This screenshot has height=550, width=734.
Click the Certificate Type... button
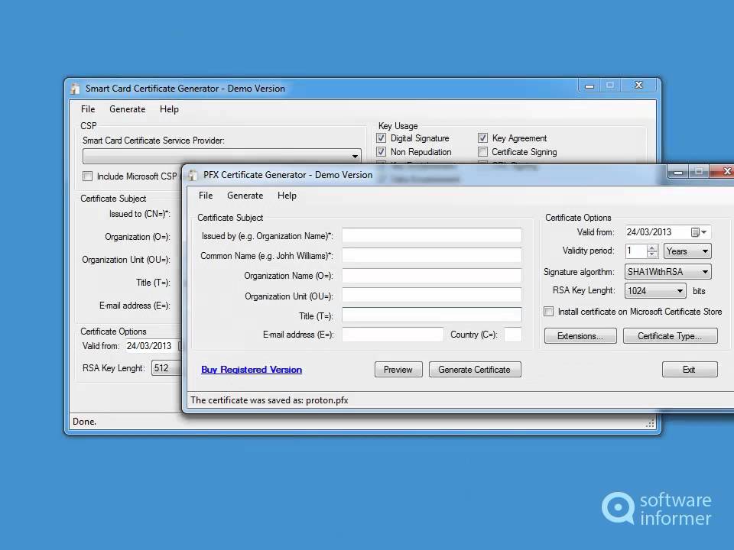(670, 336)
